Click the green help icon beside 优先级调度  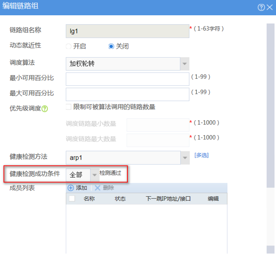point(45,109)
